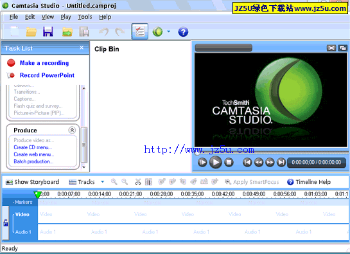Toggle the Task List toolbar button
Image resolution: width=350 pixels, height=254 pixels.
coord(140,32)
